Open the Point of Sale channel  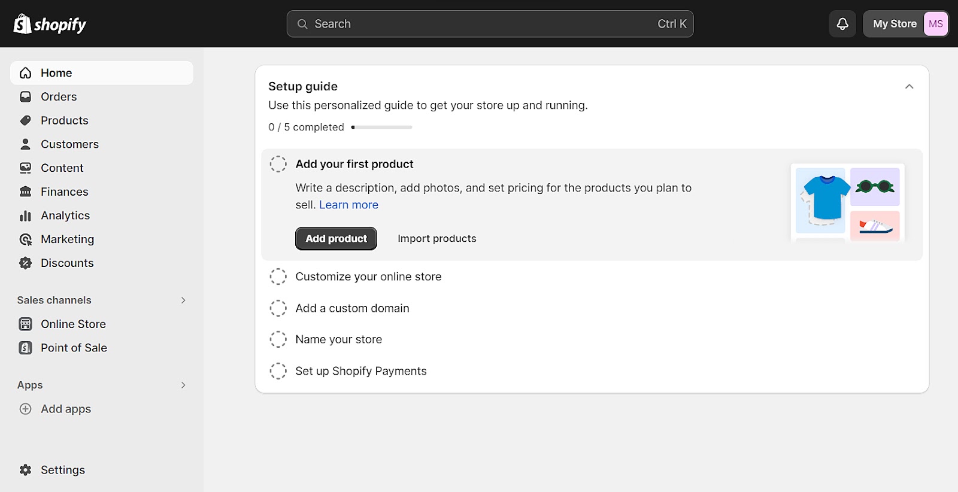[x=73, y=347]
